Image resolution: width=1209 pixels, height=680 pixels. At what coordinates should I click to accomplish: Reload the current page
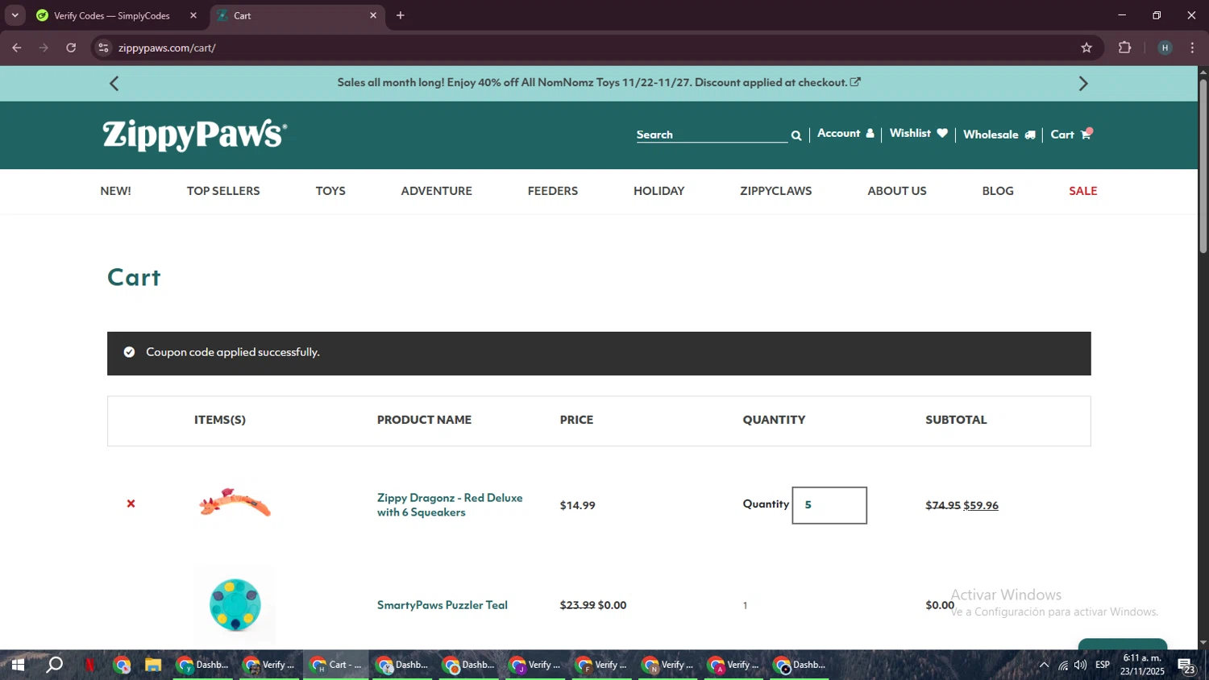point(71,48)
